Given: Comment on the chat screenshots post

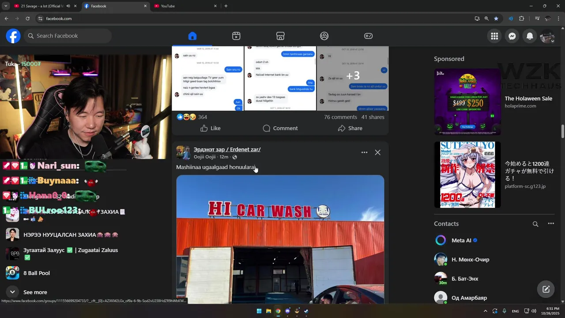Looking at the screenshot, I should tap(280, 128).
